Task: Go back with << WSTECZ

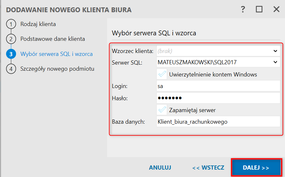Action: pyautogui.click(x=208, y=168)
